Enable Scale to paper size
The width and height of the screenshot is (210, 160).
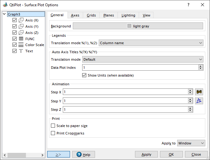tap(53, 126)
